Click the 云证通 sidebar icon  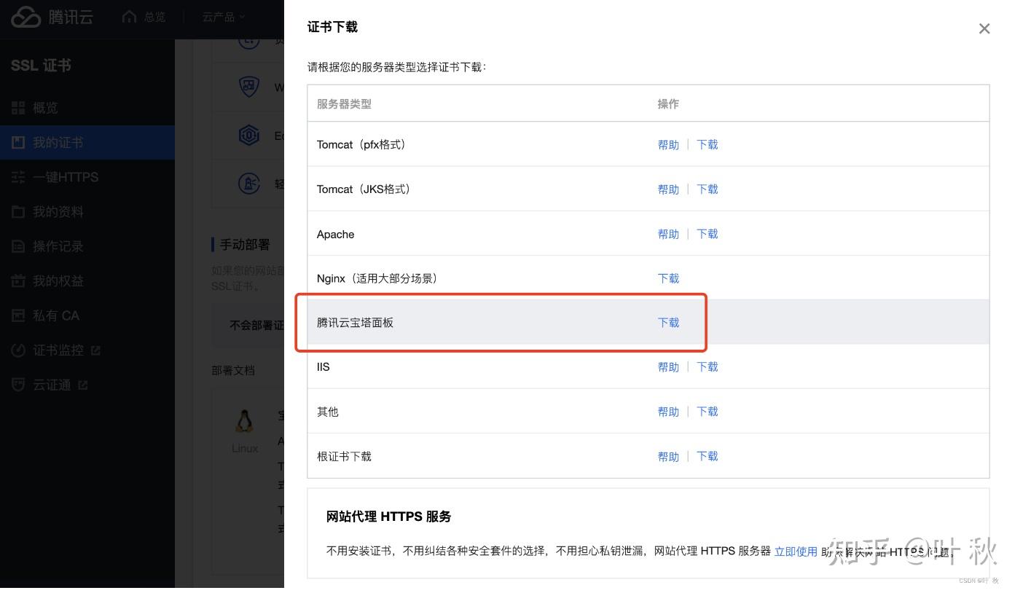(x=18, y=385)
